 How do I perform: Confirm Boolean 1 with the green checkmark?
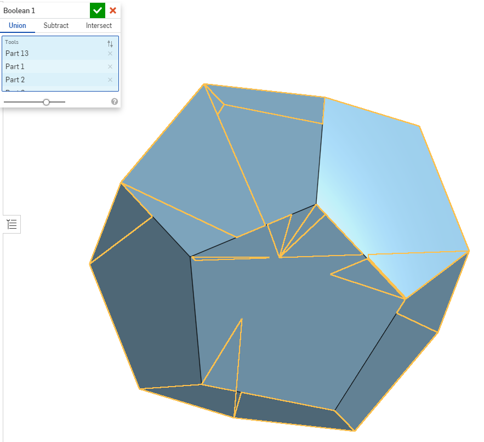tap(98, 10)
